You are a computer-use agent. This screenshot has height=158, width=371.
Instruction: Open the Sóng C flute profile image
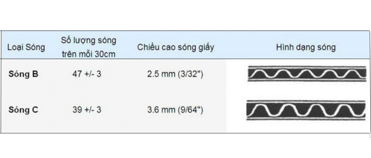[307, 110]
